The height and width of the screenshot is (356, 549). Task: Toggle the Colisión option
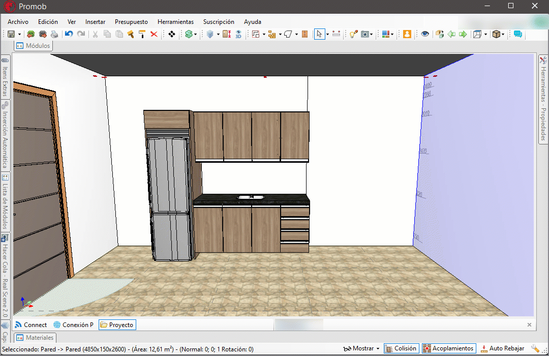coord(401,348)
